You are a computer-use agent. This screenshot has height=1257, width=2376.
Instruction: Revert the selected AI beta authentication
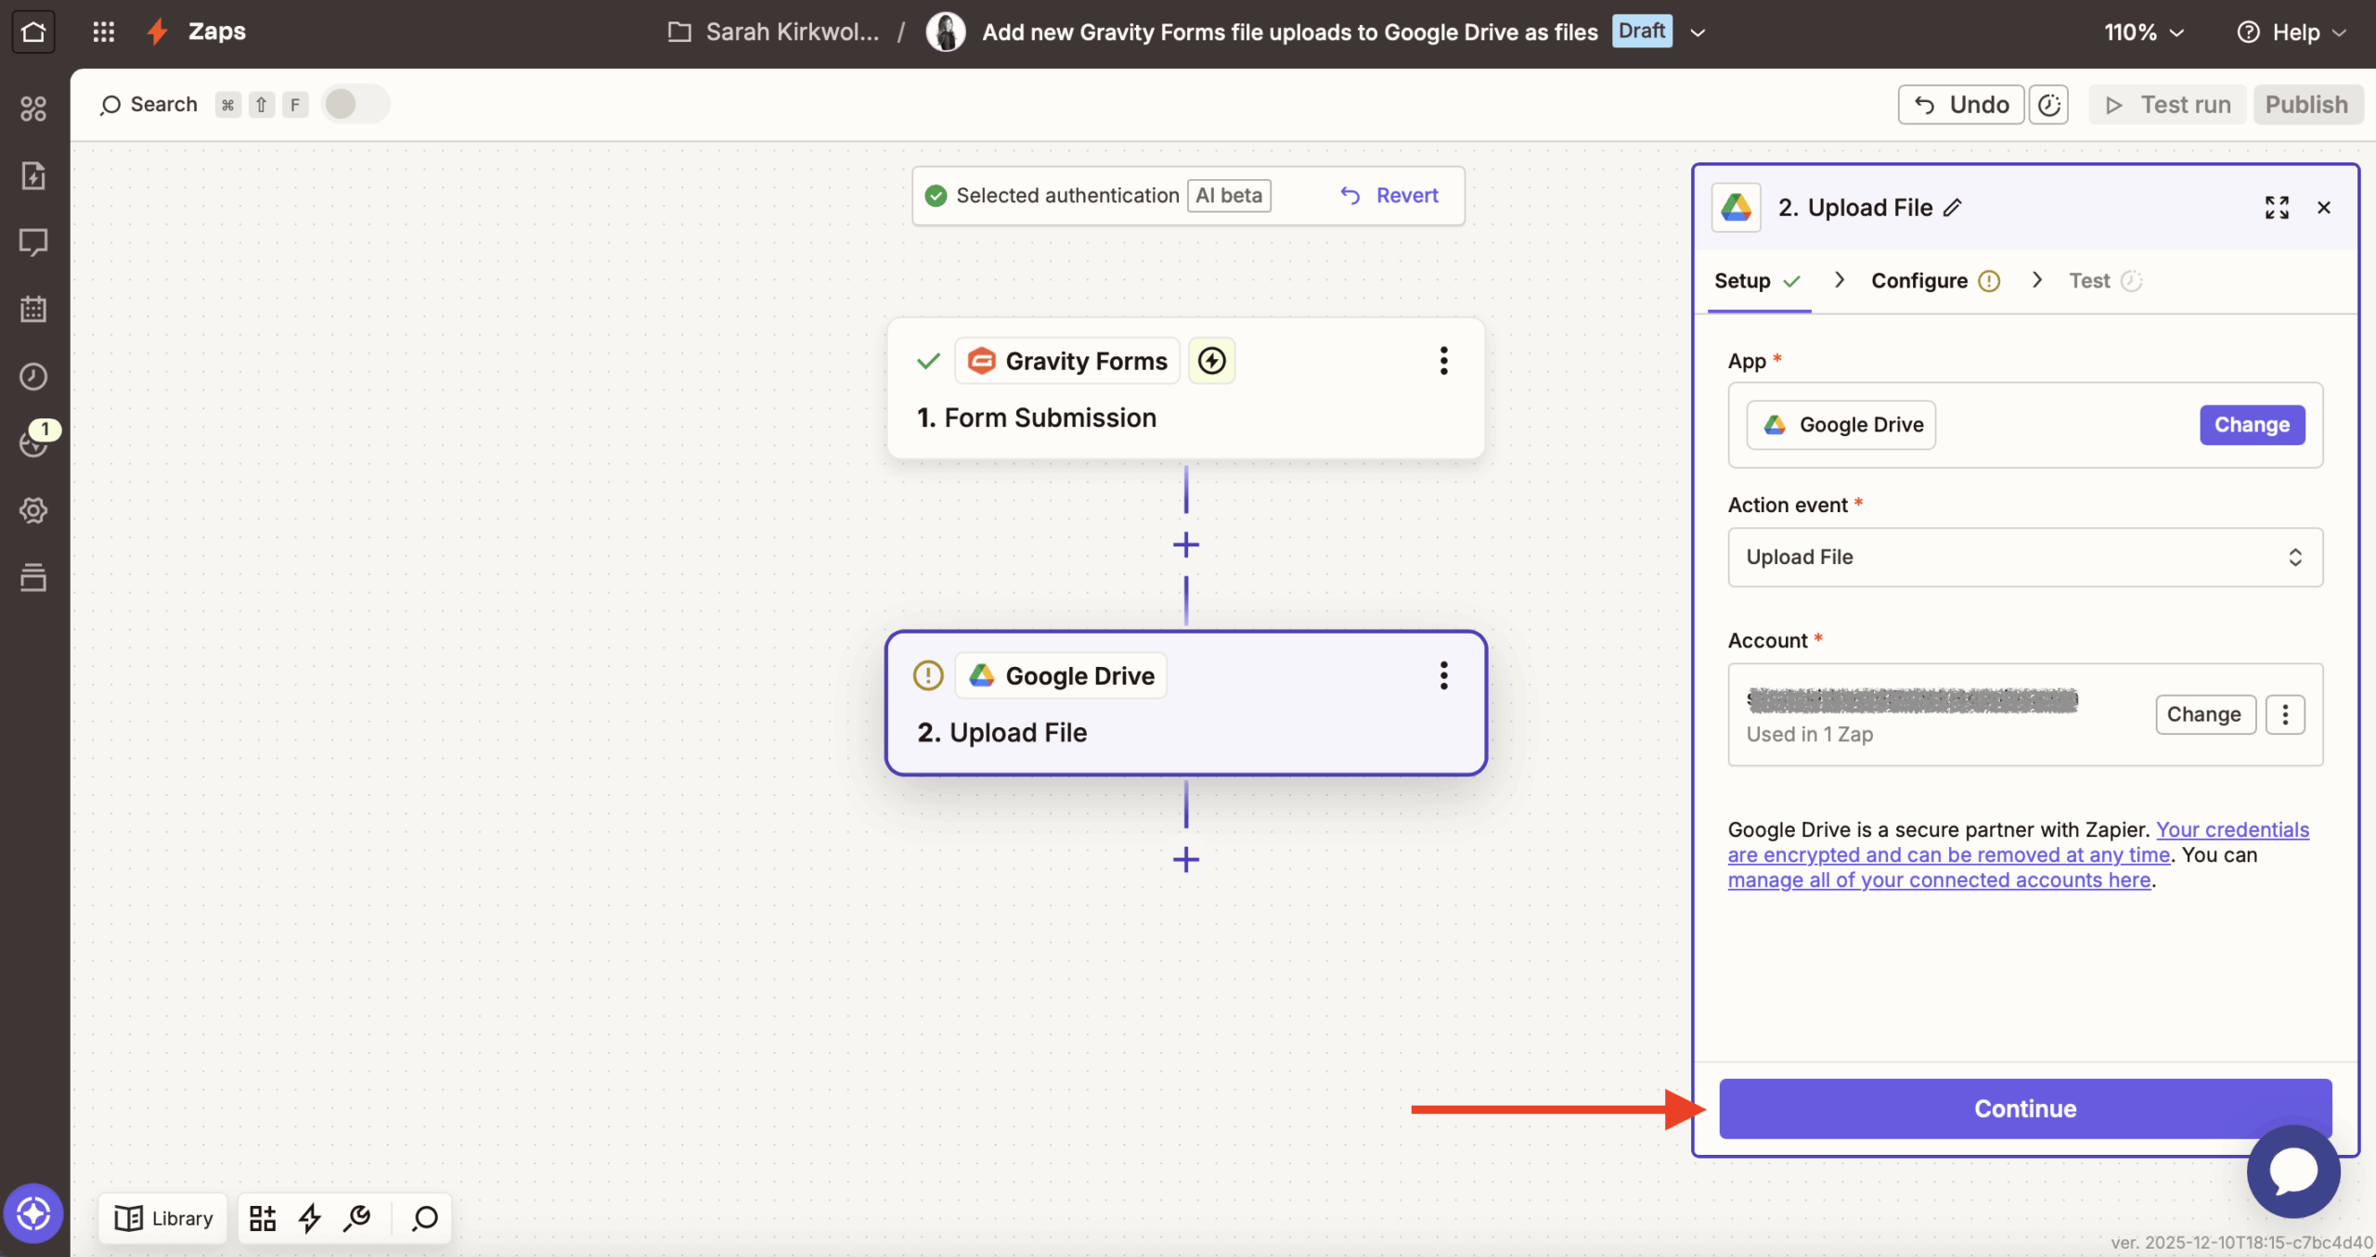coord(1389,195)
